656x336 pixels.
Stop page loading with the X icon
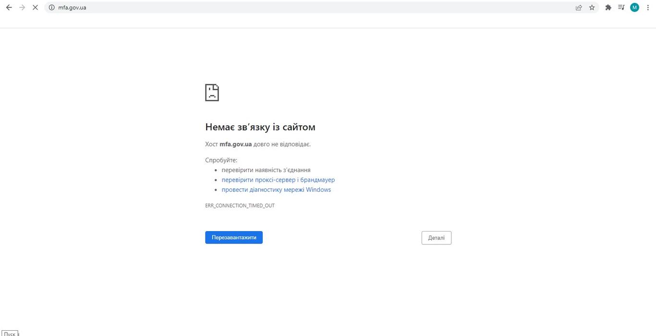pos(35,8)
